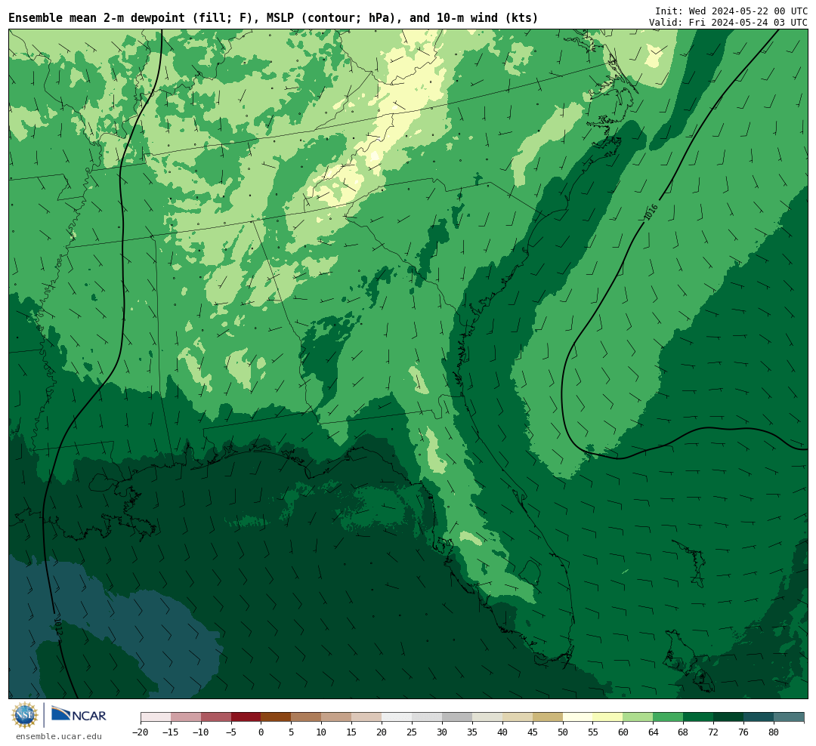Click the -15 tick label on the colorbar
The width and height of the screenshot is (816, 746).
[171, 732]
